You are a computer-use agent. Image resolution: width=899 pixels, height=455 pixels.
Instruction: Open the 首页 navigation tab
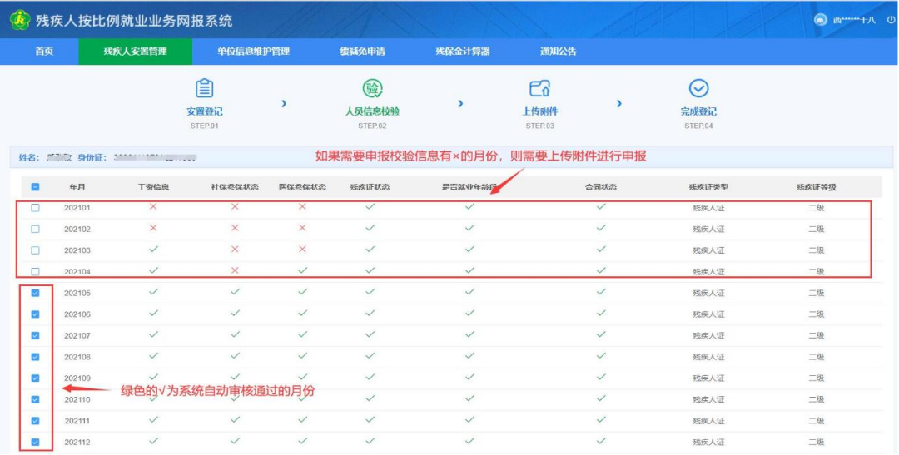pyautogui.click(x=44, y=52)
